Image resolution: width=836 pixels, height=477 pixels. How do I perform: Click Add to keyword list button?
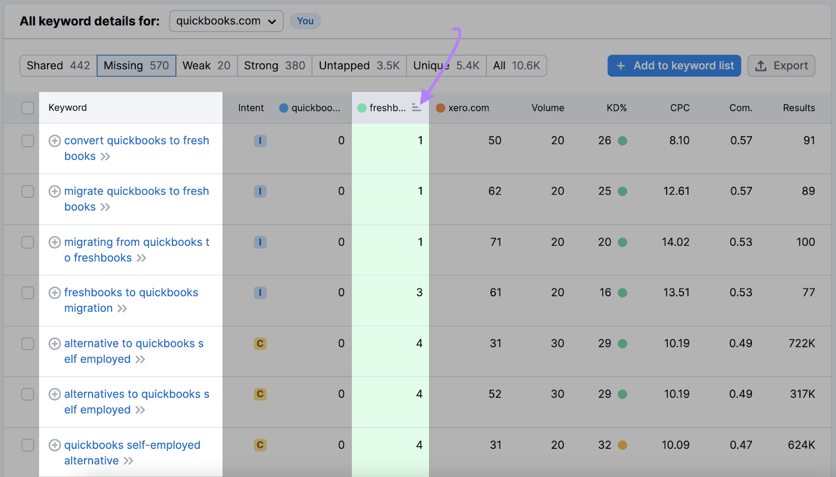[674, 66]
